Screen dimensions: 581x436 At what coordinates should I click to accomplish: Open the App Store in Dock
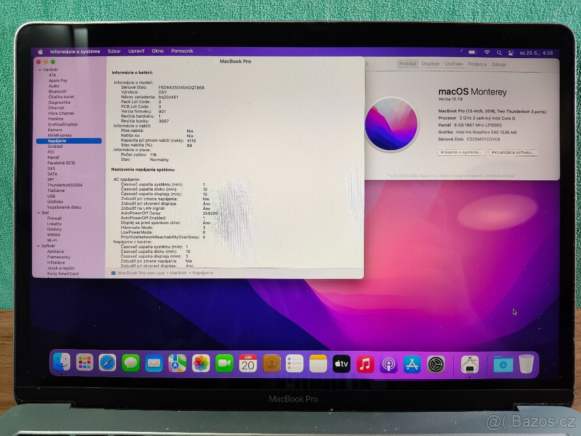tap(412, 364)
